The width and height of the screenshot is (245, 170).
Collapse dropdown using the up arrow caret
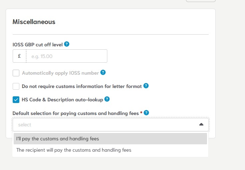201,125
